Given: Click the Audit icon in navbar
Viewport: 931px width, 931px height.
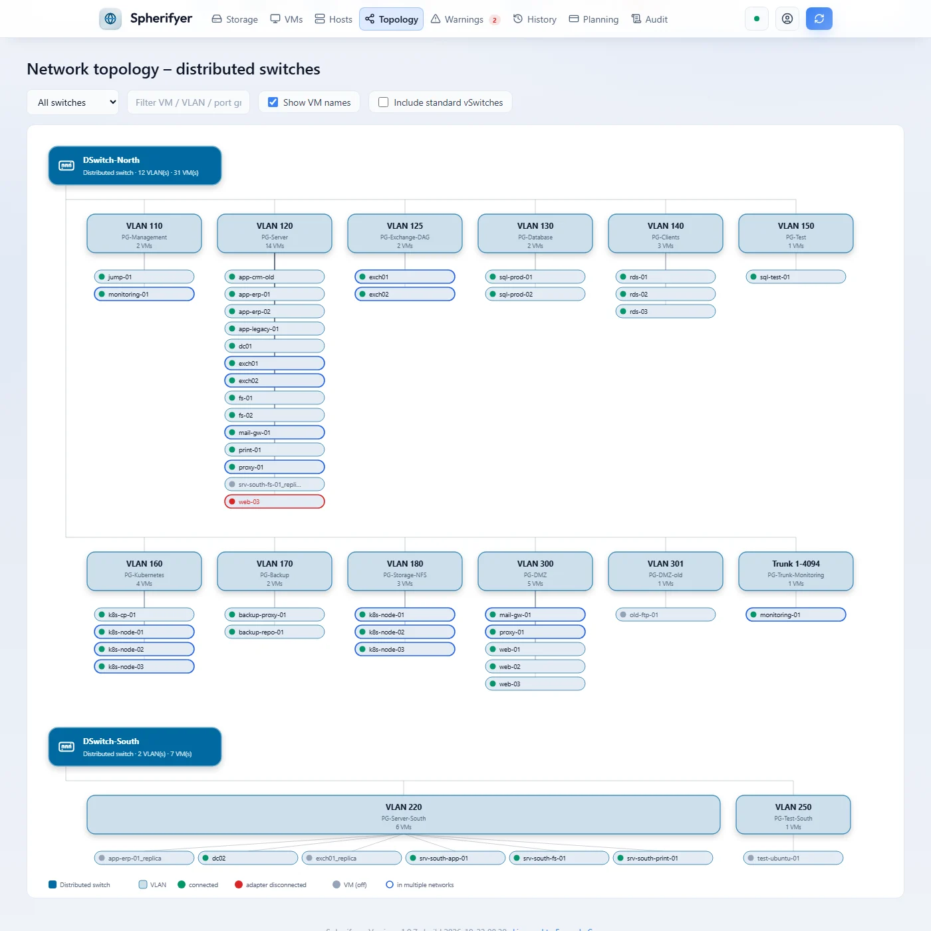Looking at the screenshot, I should click(x=636, y=19).
